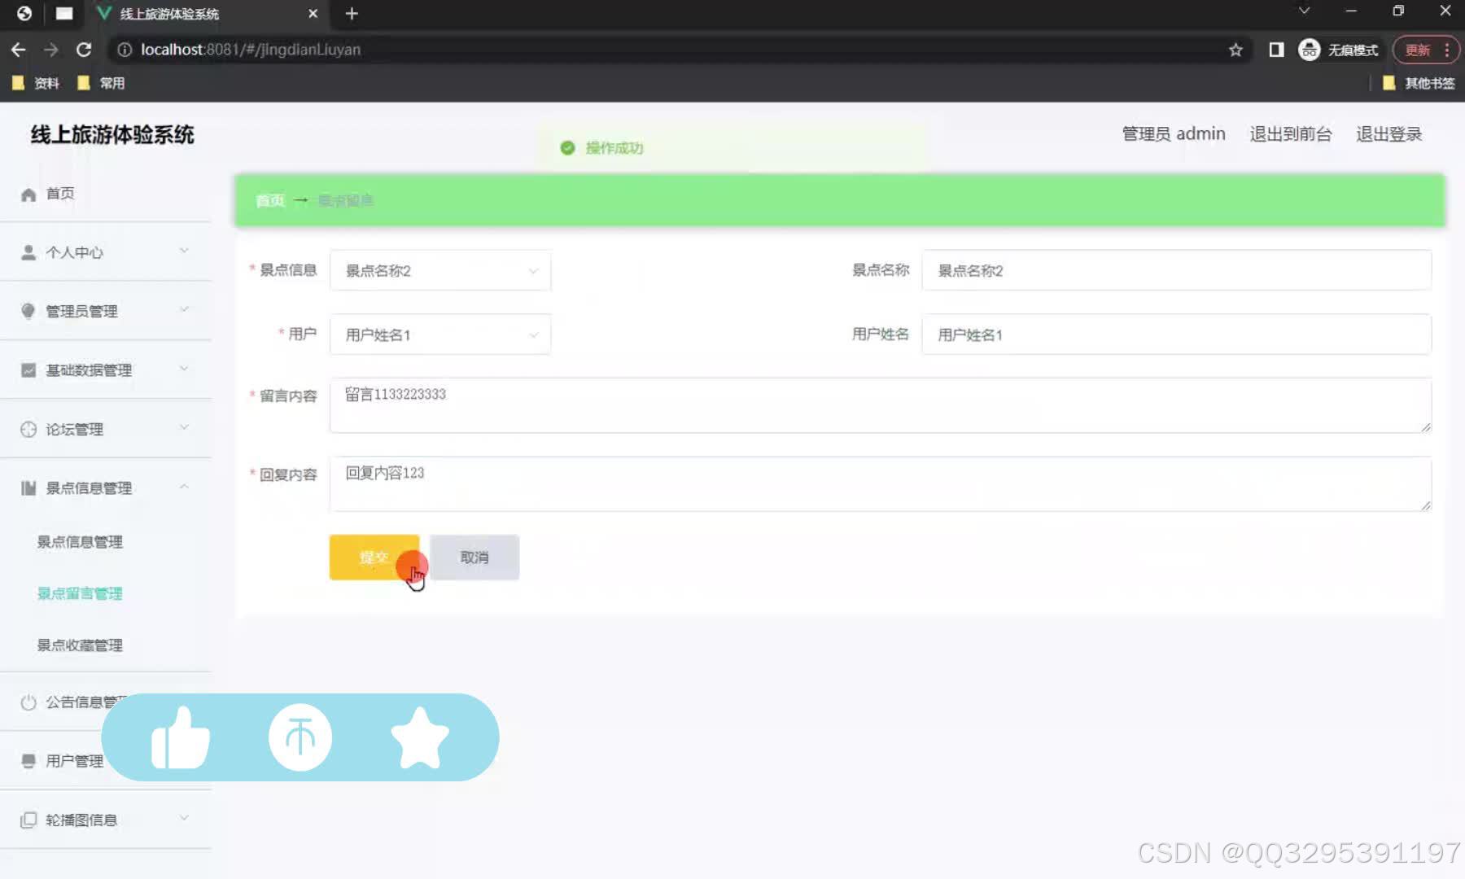This screenshot has height=879, width=1465.
Task: Expand the 个人中心 menu chevron
Action: (x=184, y=251)
